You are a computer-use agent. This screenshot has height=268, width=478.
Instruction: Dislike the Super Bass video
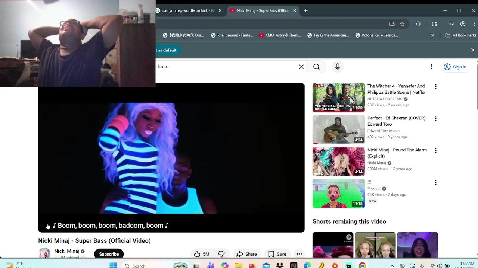pyautogui.click(x=221, y=254)
